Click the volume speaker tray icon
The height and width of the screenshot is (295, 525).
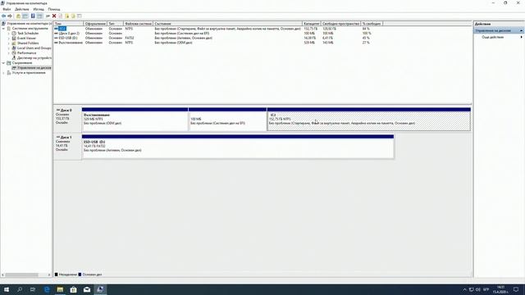pyautogui.click(x=477, y=289)
